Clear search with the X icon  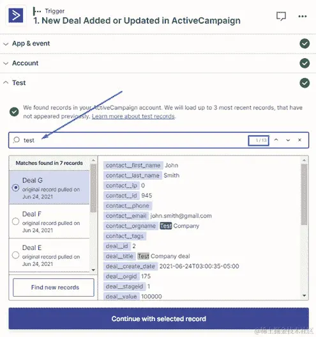tap(299, 140)
